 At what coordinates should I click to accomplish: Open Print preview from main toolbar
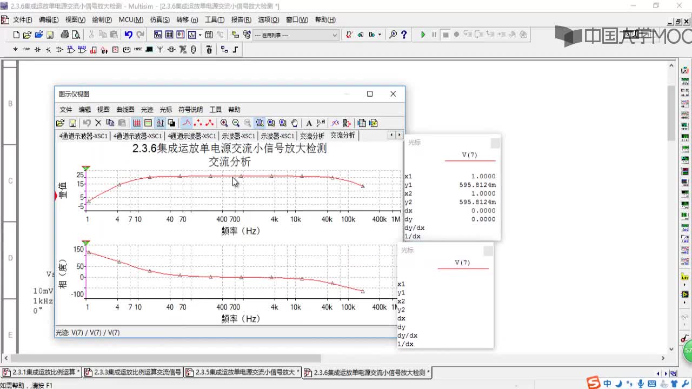(x=76, y=35)
